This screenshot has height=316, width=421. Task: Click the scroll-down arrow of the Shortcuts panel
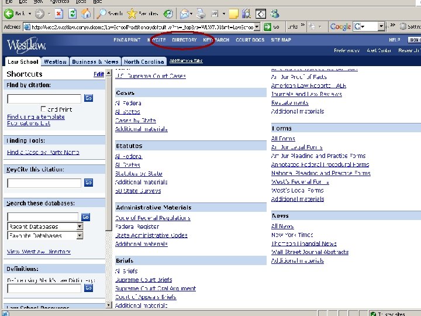click(x=109, y=305)
